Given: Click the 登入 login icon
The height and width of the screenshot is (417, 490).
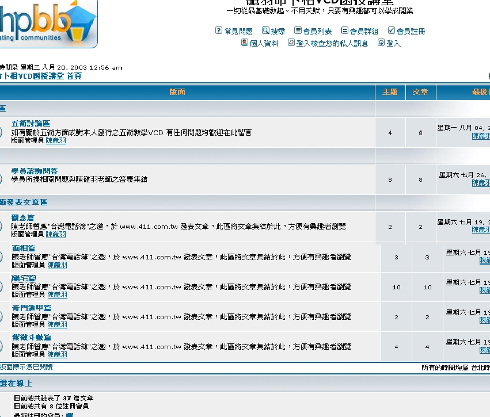Looking at the screenshot, I should coord(381,43).
